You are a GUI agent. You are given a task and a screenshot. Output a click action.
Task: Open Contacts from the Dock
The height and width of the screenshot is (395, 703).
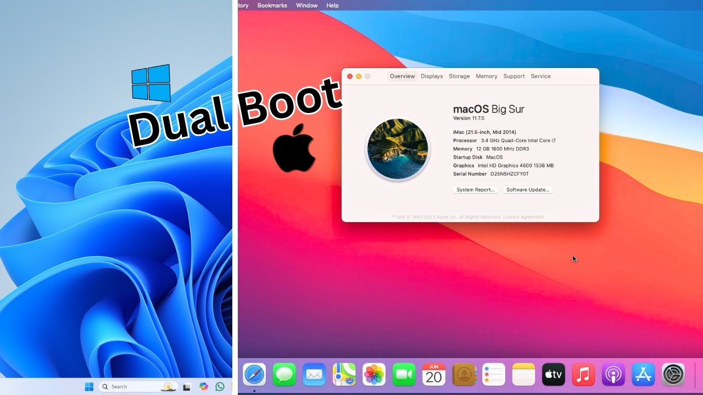464,375
